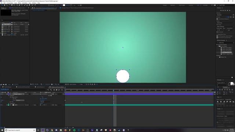Viewport: 235px width, 132px height.
Task: Click the current time indicator playhead
Action: (x=113, y=91)
